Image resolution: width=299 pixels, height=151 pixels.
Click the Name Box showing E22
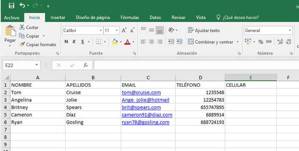(x=21, y=65)
